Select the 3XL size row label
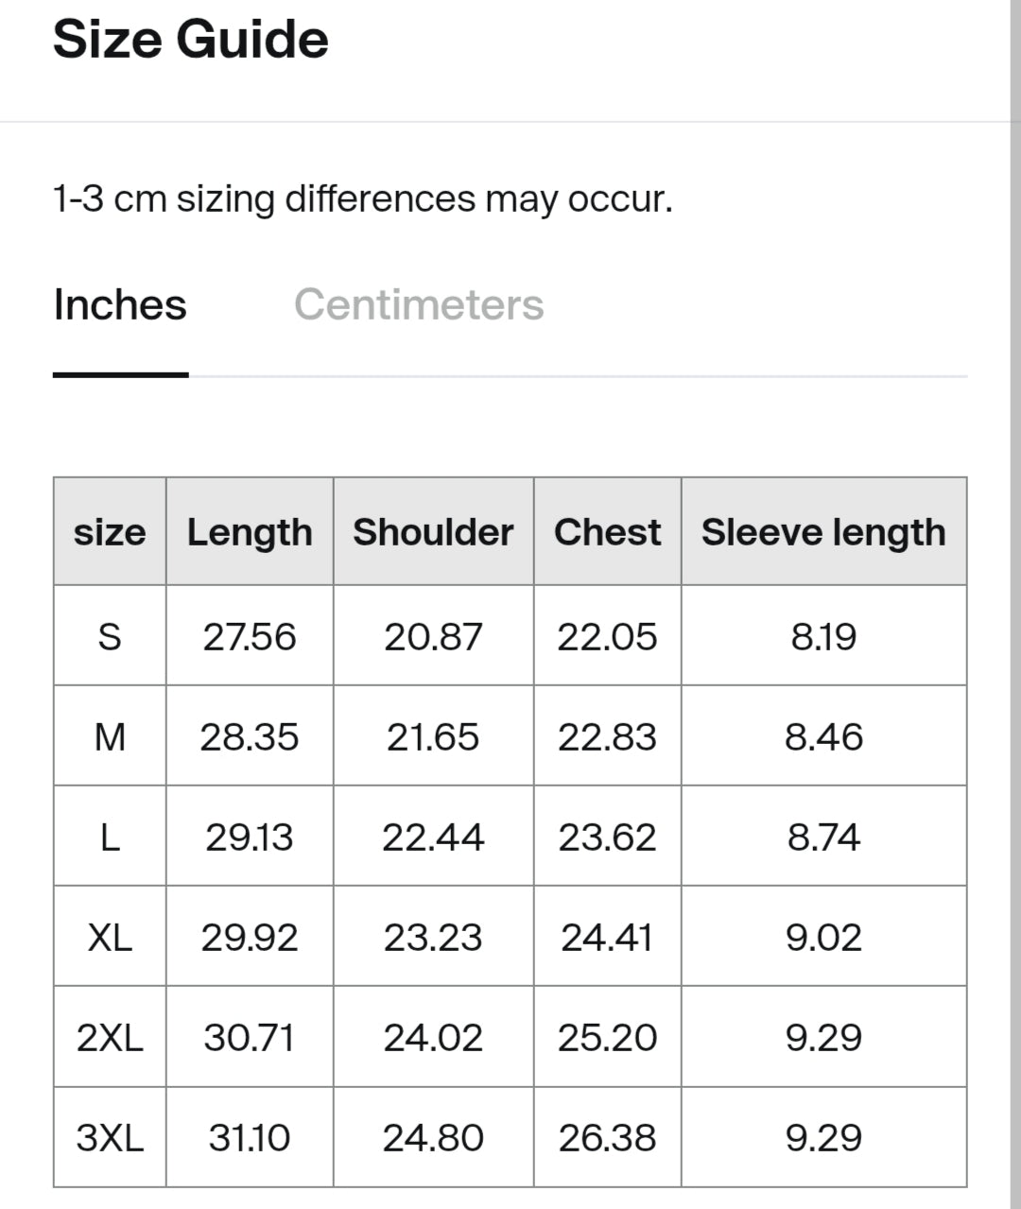This screenshot has height=1209, width=1021. tap(110, 1137)
